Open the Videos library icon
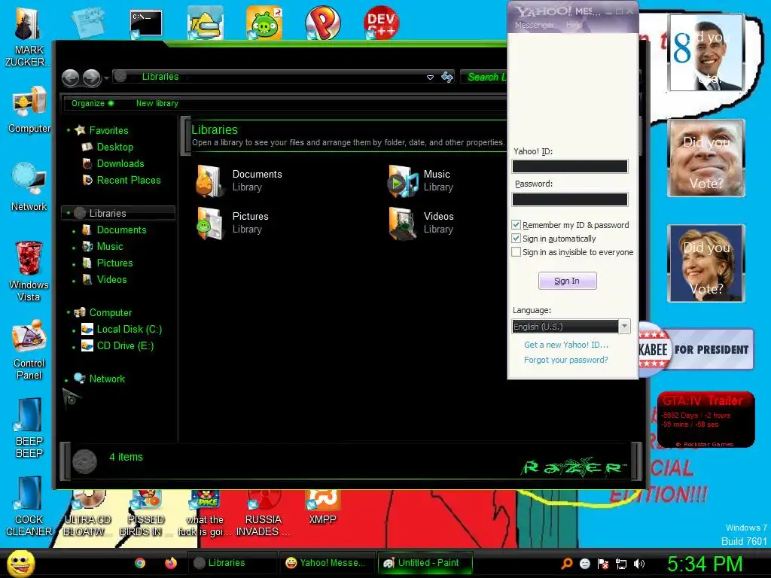This screenshot has width=771, height=578. (x=402, y=223)
